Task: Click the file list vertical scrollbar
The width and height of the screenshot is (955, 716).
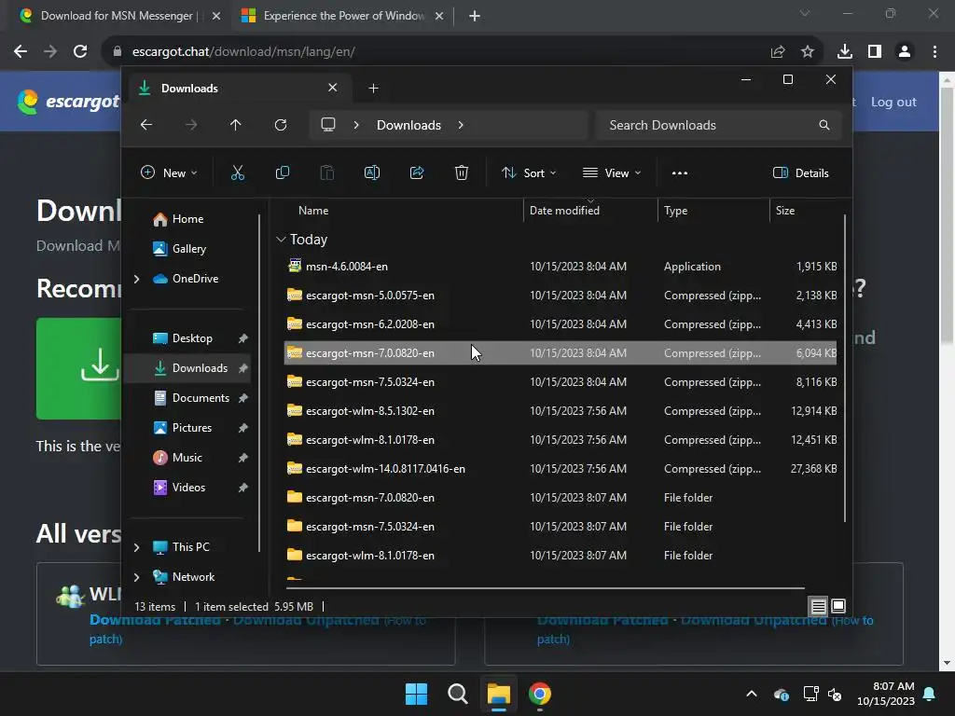Action: (x=845, y=367)
